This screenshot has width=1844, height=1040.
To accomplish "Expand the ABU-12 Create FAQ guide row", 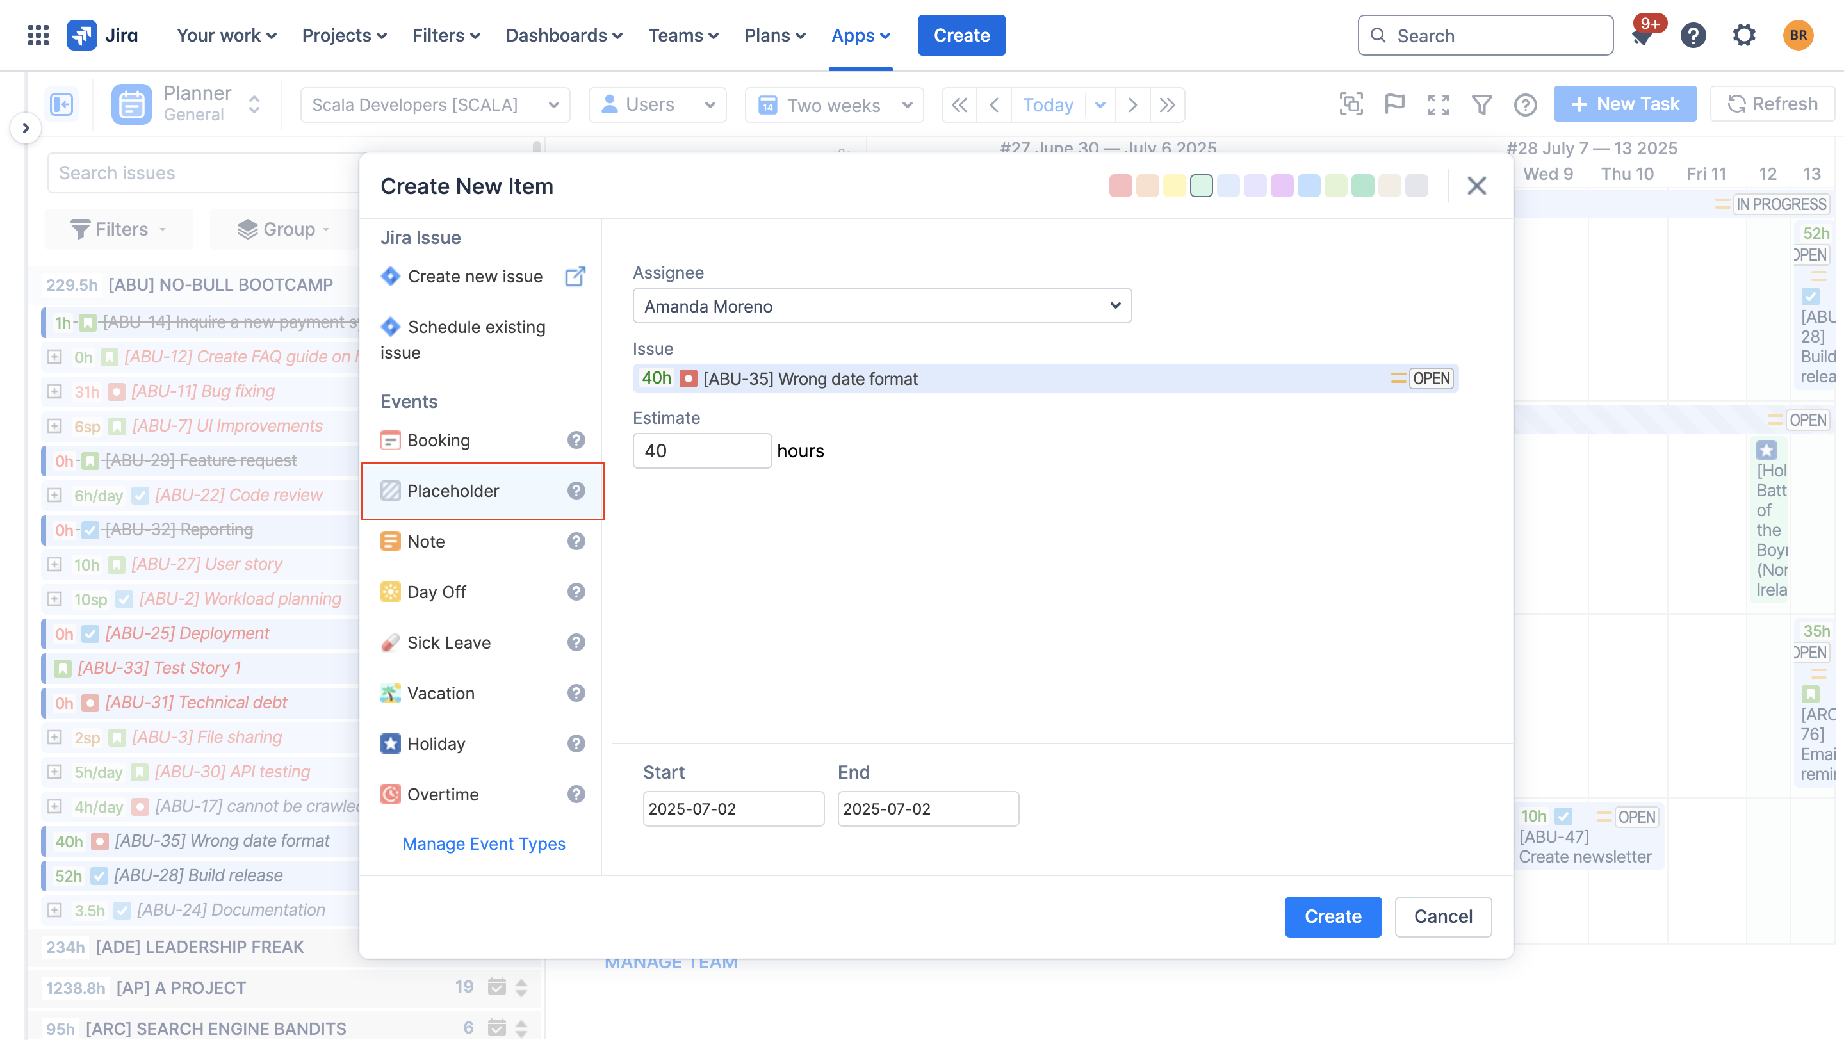I will 54,357.
